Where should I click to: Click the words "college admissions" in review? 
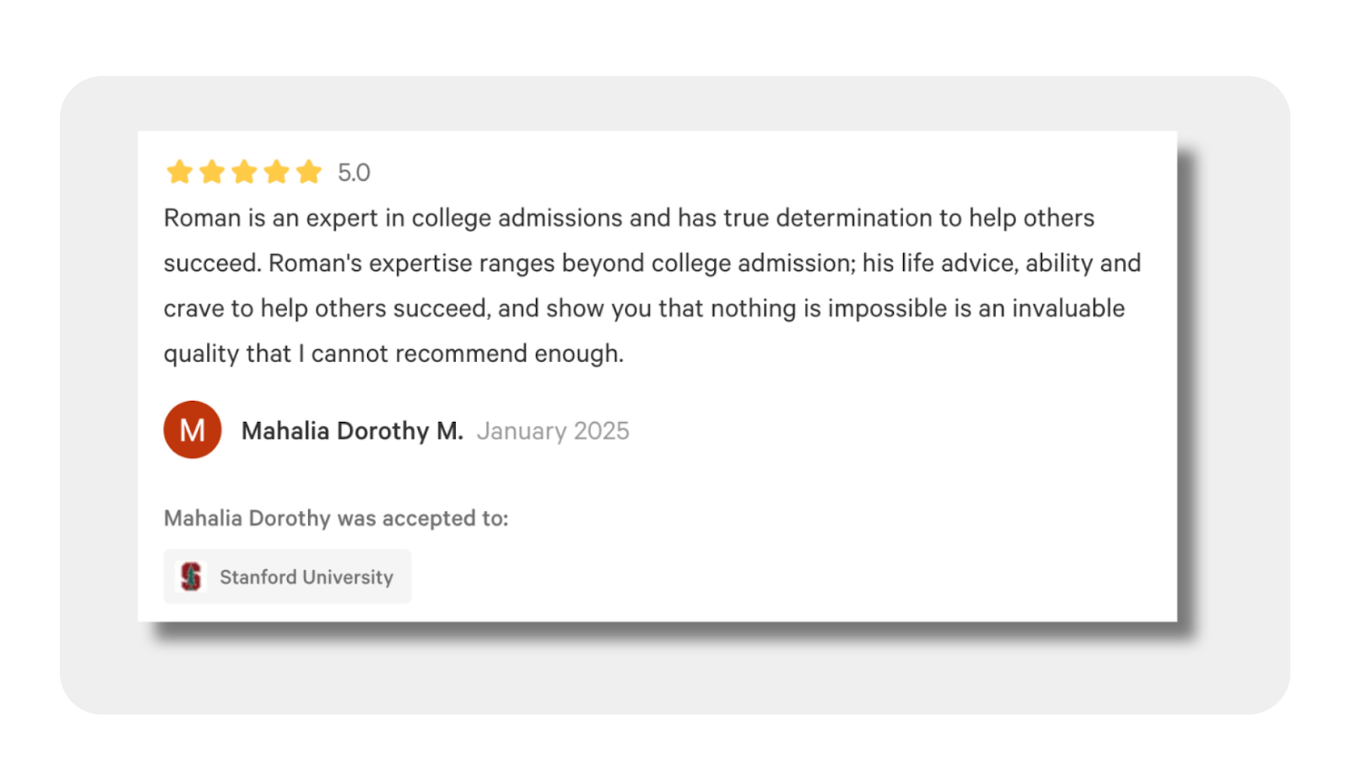(x=517, y=218)
